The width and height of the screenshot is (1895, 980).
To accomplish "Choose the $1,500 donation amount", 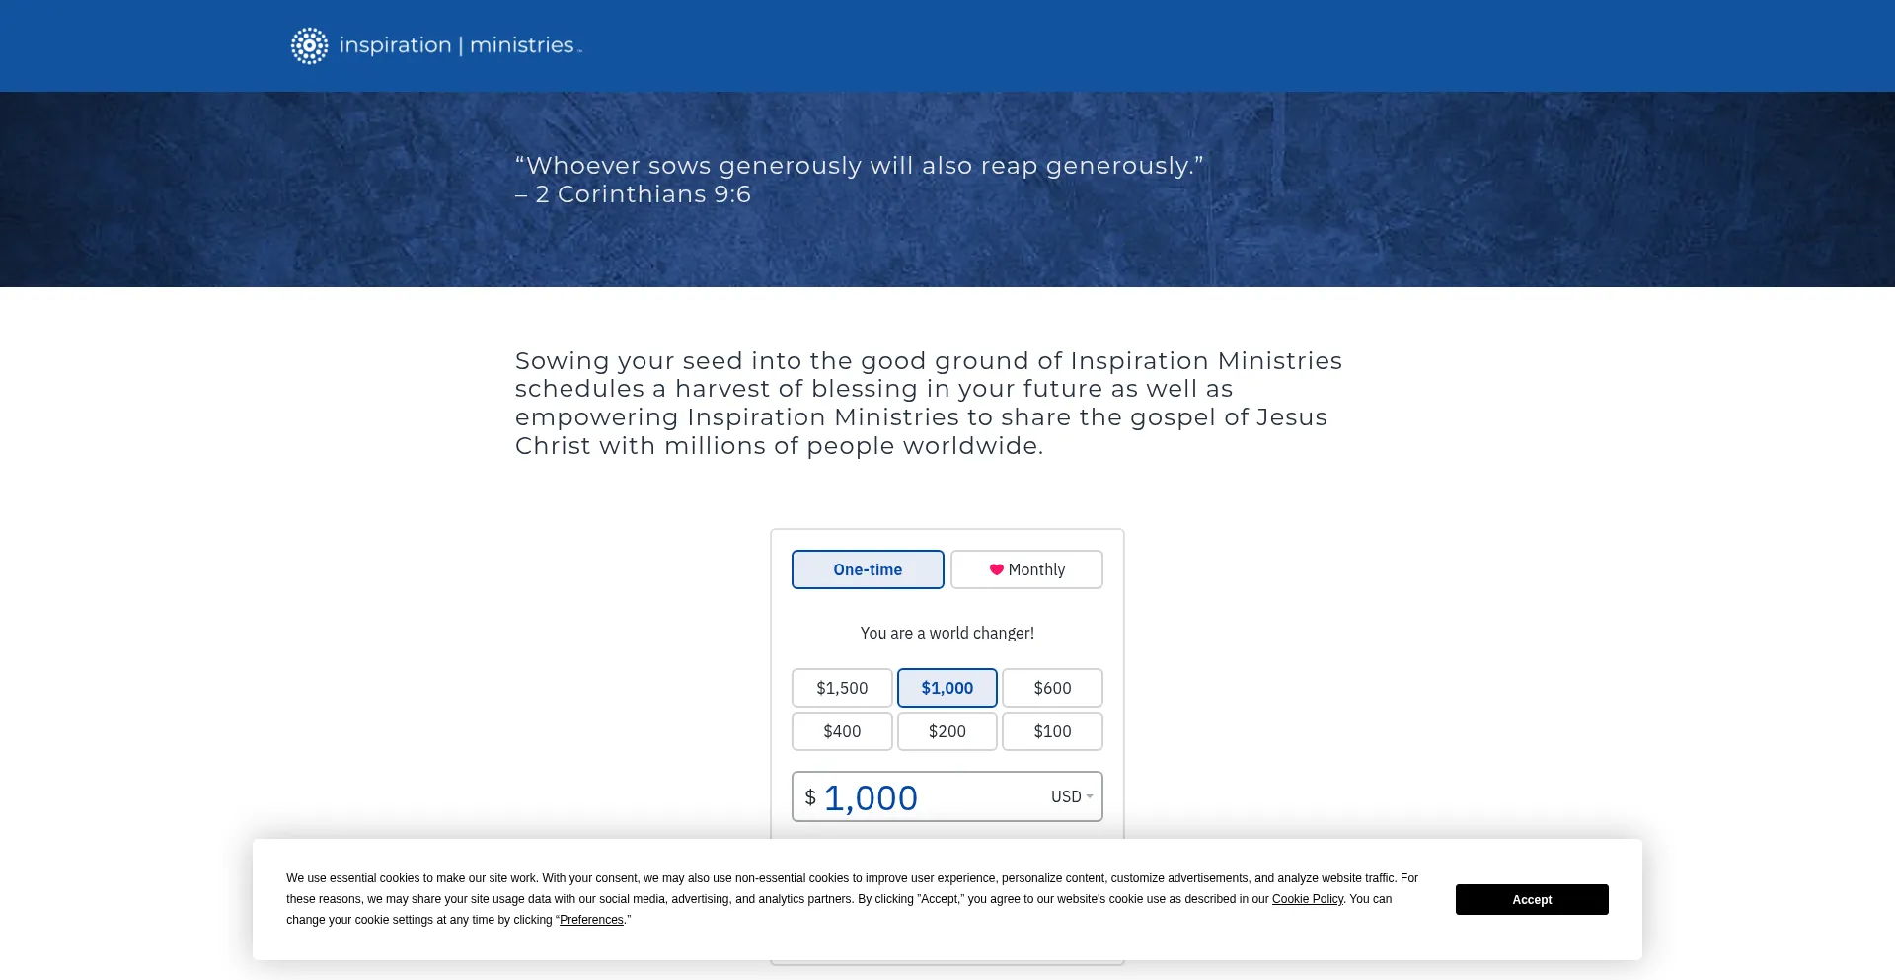I will [842, 688].
